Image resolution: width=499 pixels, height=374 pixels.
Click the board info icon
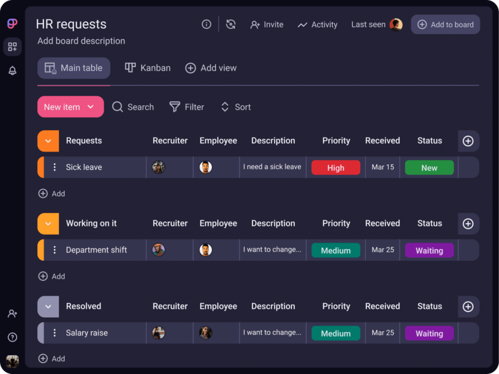click(206, 24)
